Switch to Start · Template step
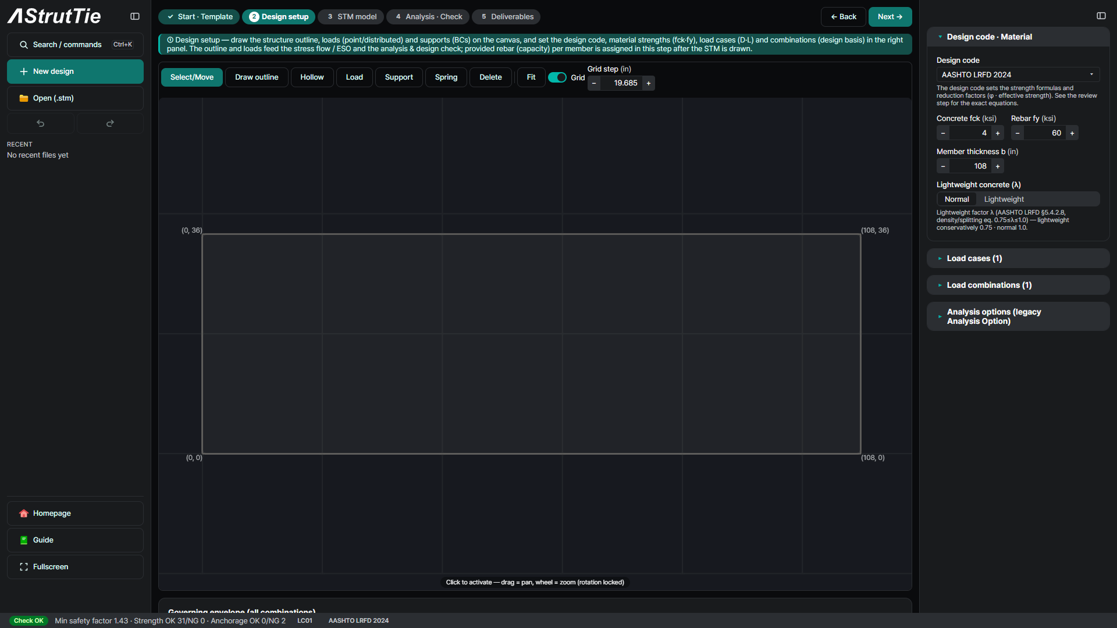 pos(199,17)
